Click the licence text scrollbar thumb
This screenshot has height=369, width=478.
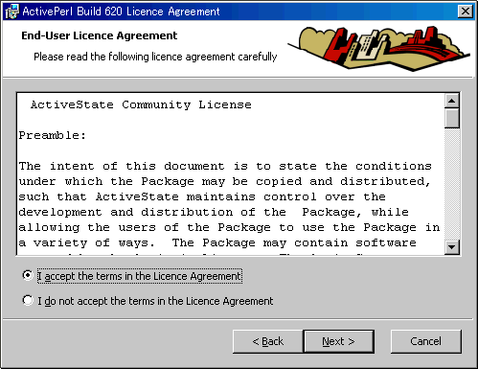tap(451, 119)
